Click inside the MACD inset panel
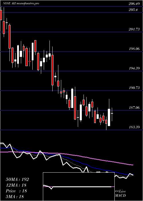 pyautogui.click(x=79, y=187)
